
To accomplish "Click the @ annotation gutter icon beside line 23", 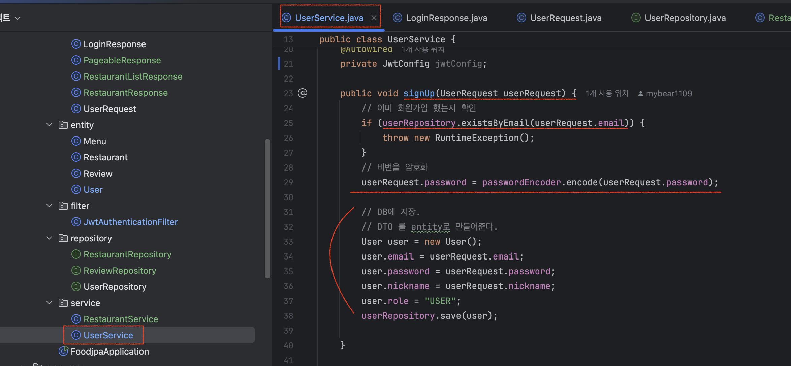I will (x=303, y=93).
